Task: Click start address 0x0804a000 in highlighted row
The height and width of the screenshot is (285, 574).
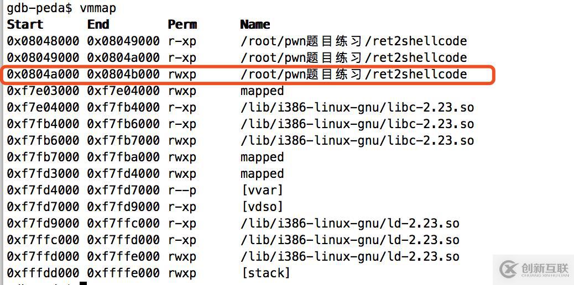Action: tap(43, 74)
